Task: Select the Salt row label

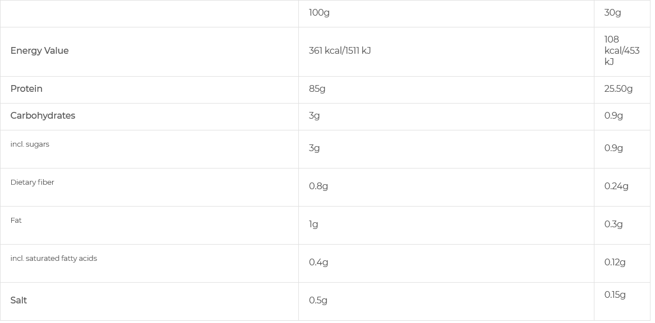Action: point(19,301)
